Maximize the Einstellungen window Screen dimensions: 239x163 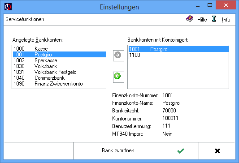210,5
